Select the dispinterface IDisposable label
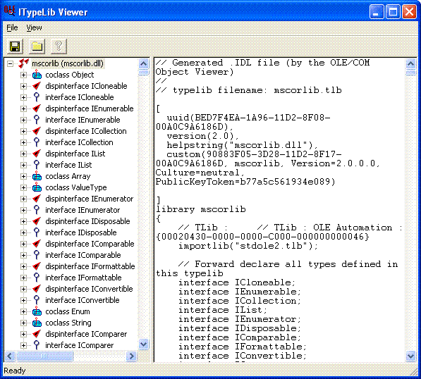Screen dimensions: 421x379 (87, 221)
